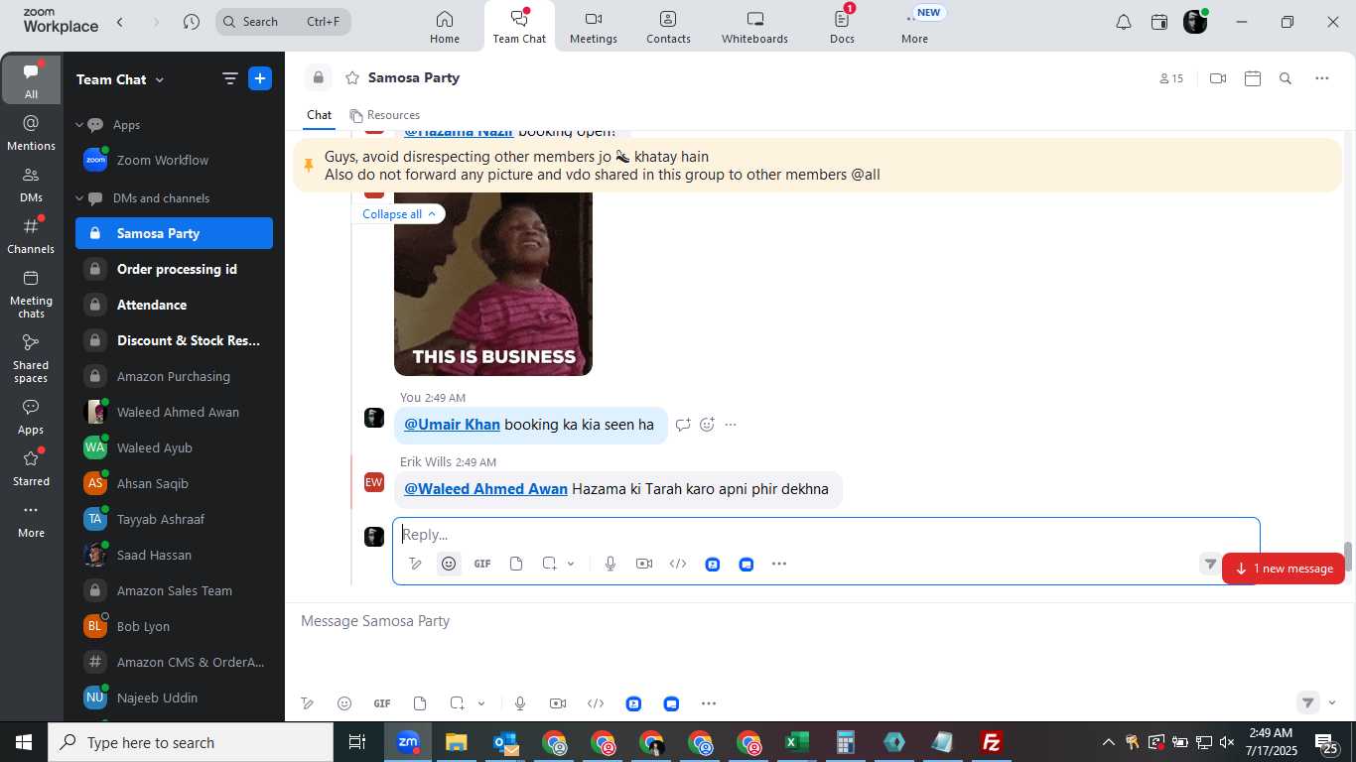Open Order processing id channel
The height and width of the screenshot is (762, 1356).
pos(174,269)
